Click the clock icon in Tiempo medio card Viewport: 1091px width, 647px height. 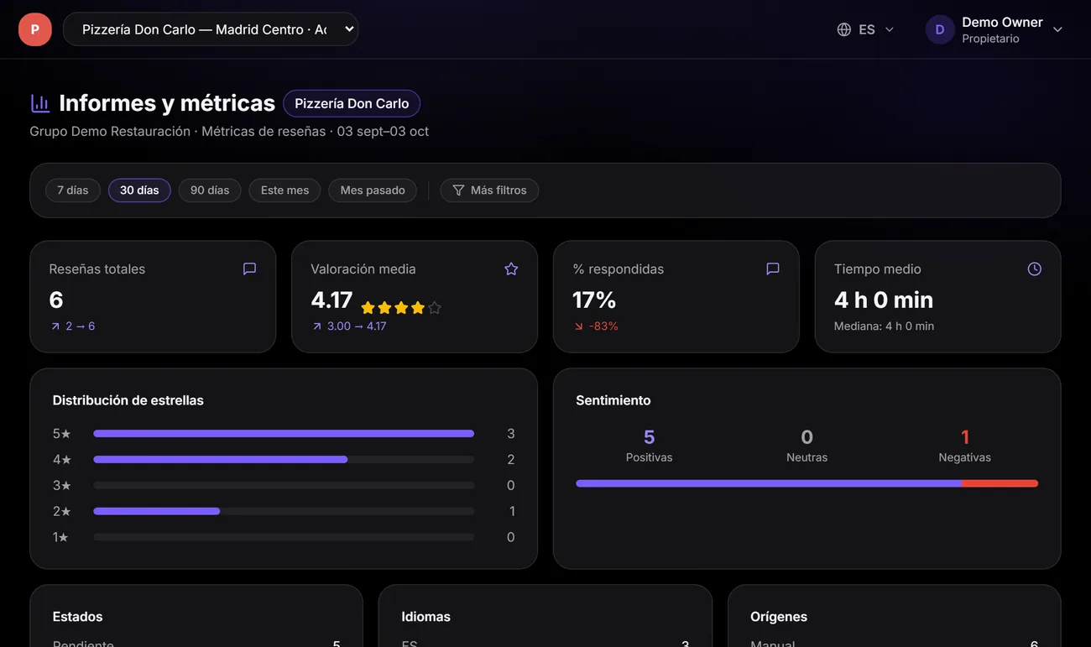(1035, 269)
